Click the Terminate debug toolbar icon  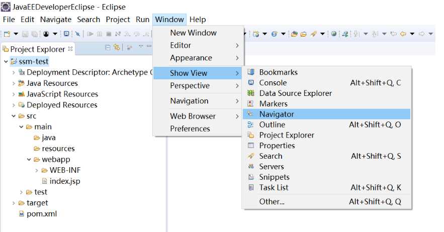click(x=109, y=34)
